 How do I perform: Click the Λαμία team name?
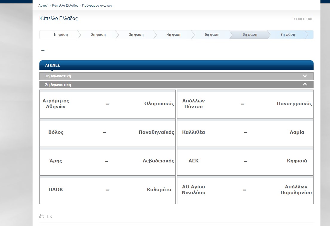(297, 132)
